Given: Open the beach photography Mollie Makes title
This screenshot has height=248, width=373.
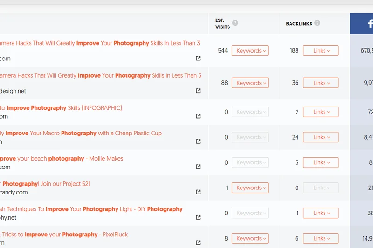Looking at the screenshot, I should (x=61, y=159).
